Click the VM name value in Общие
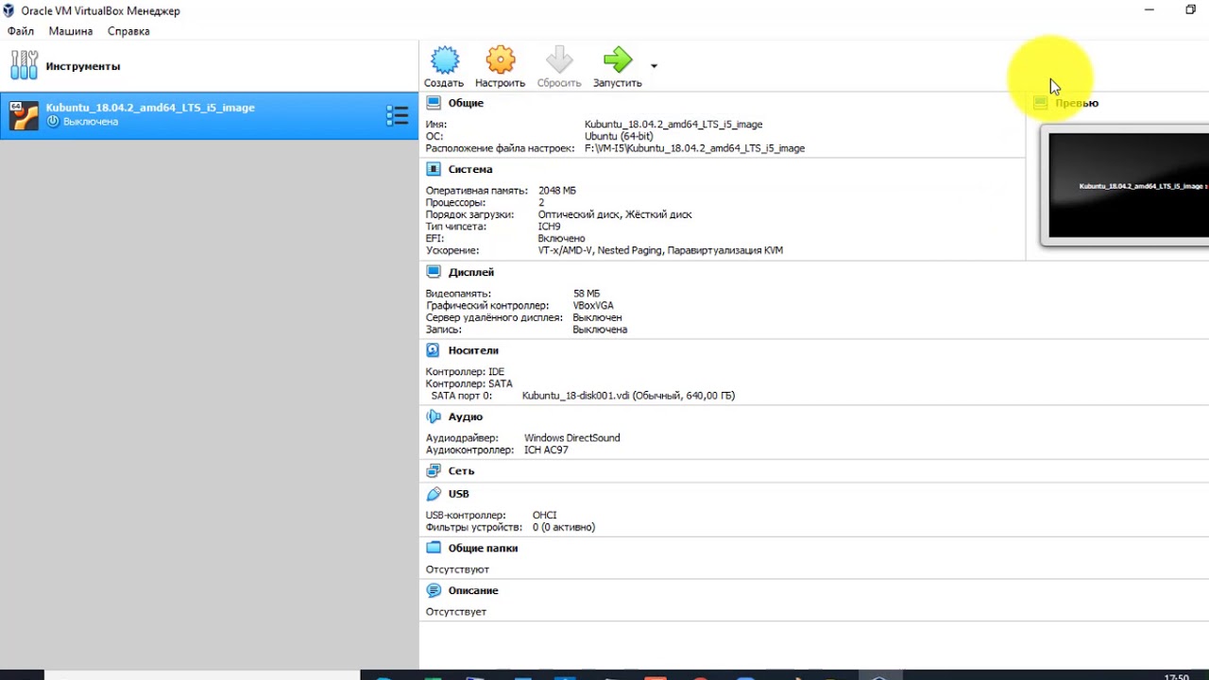Viewport: 1209px width, 680px height. (x=673, y=125)
